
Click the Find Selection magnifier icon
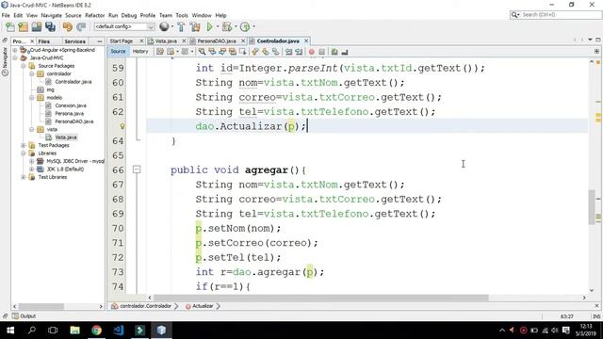coord(202,52)
